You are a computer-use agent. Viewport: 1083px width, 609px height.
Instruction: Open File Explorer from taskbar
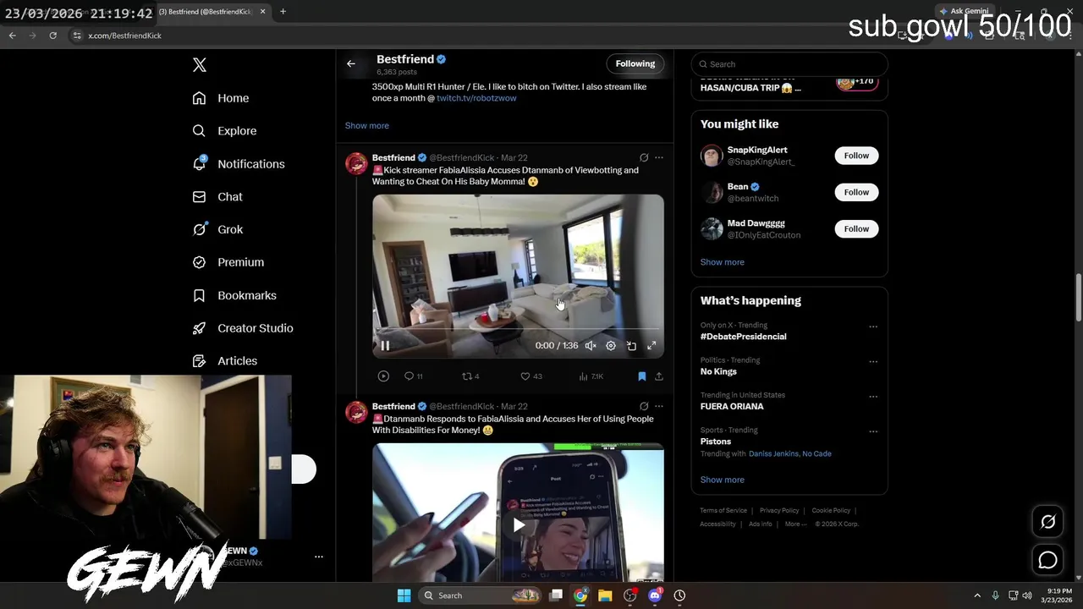605,595
